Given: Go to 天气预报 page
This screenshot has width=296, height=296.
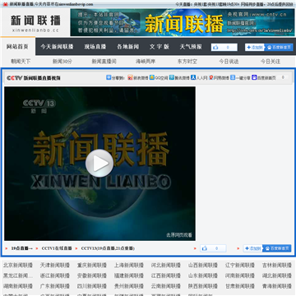Looking at the screenshot, I should (x=191, y=47).
